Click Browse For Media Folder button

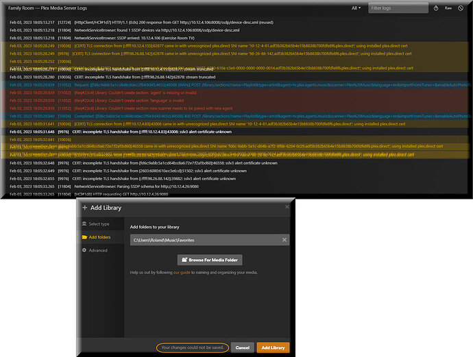[x=210, y=260]
